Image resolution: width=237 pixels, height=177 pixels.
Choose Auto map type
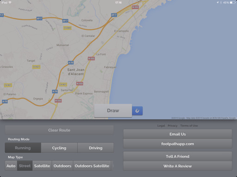[x=11, y=166]
